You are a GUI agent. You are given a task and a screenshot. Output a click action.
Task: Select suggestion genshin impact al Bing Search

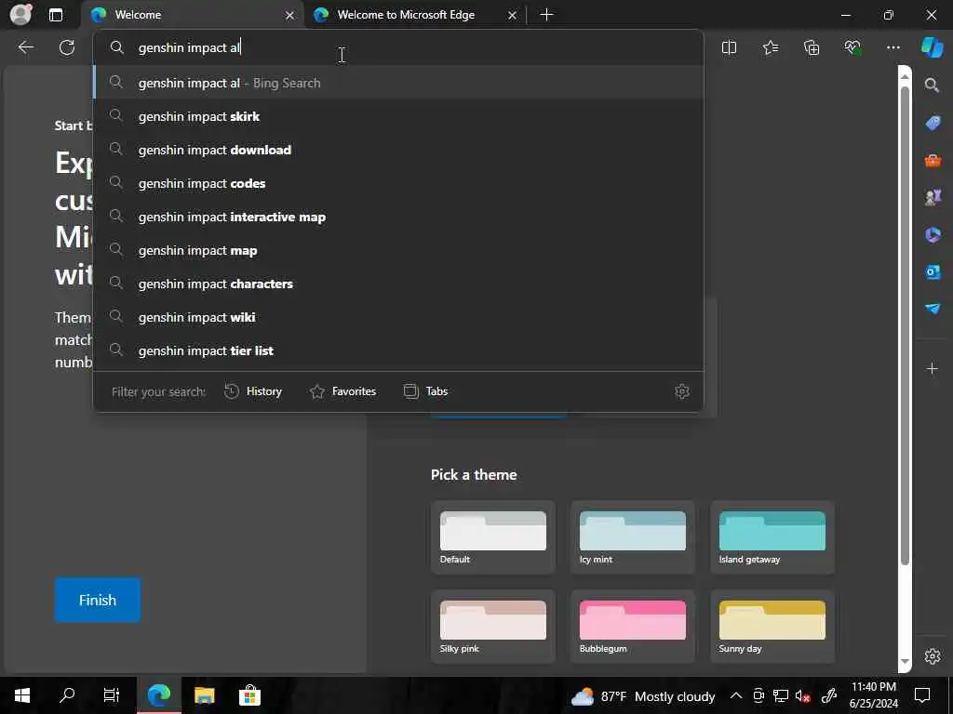point(398,83)
